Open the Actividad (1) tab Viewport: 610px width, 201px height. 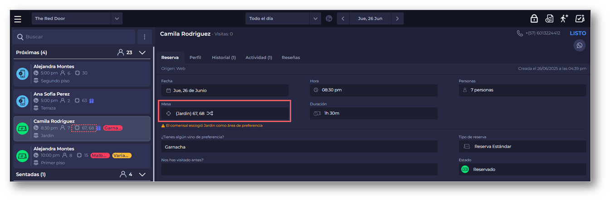click(x=259, y=58)
